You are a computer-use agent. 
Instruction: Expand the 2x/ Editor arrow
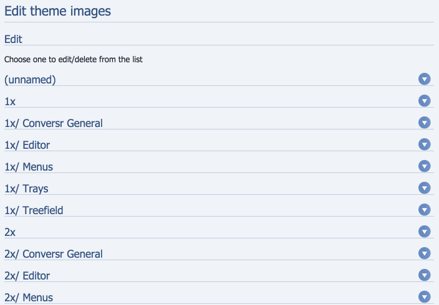tap(425, 275)
